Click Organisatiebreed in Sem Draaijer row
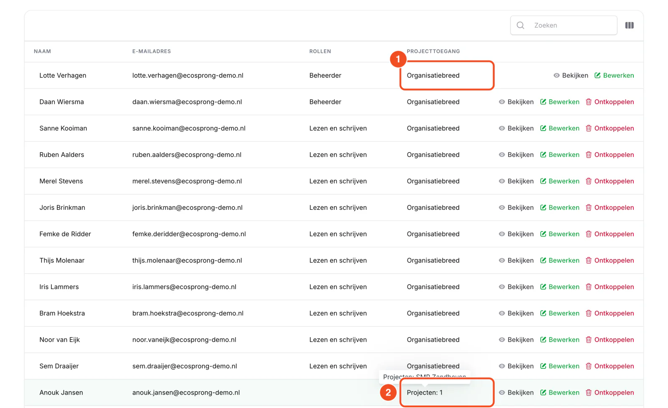668x408 pixels. (433, 366)
